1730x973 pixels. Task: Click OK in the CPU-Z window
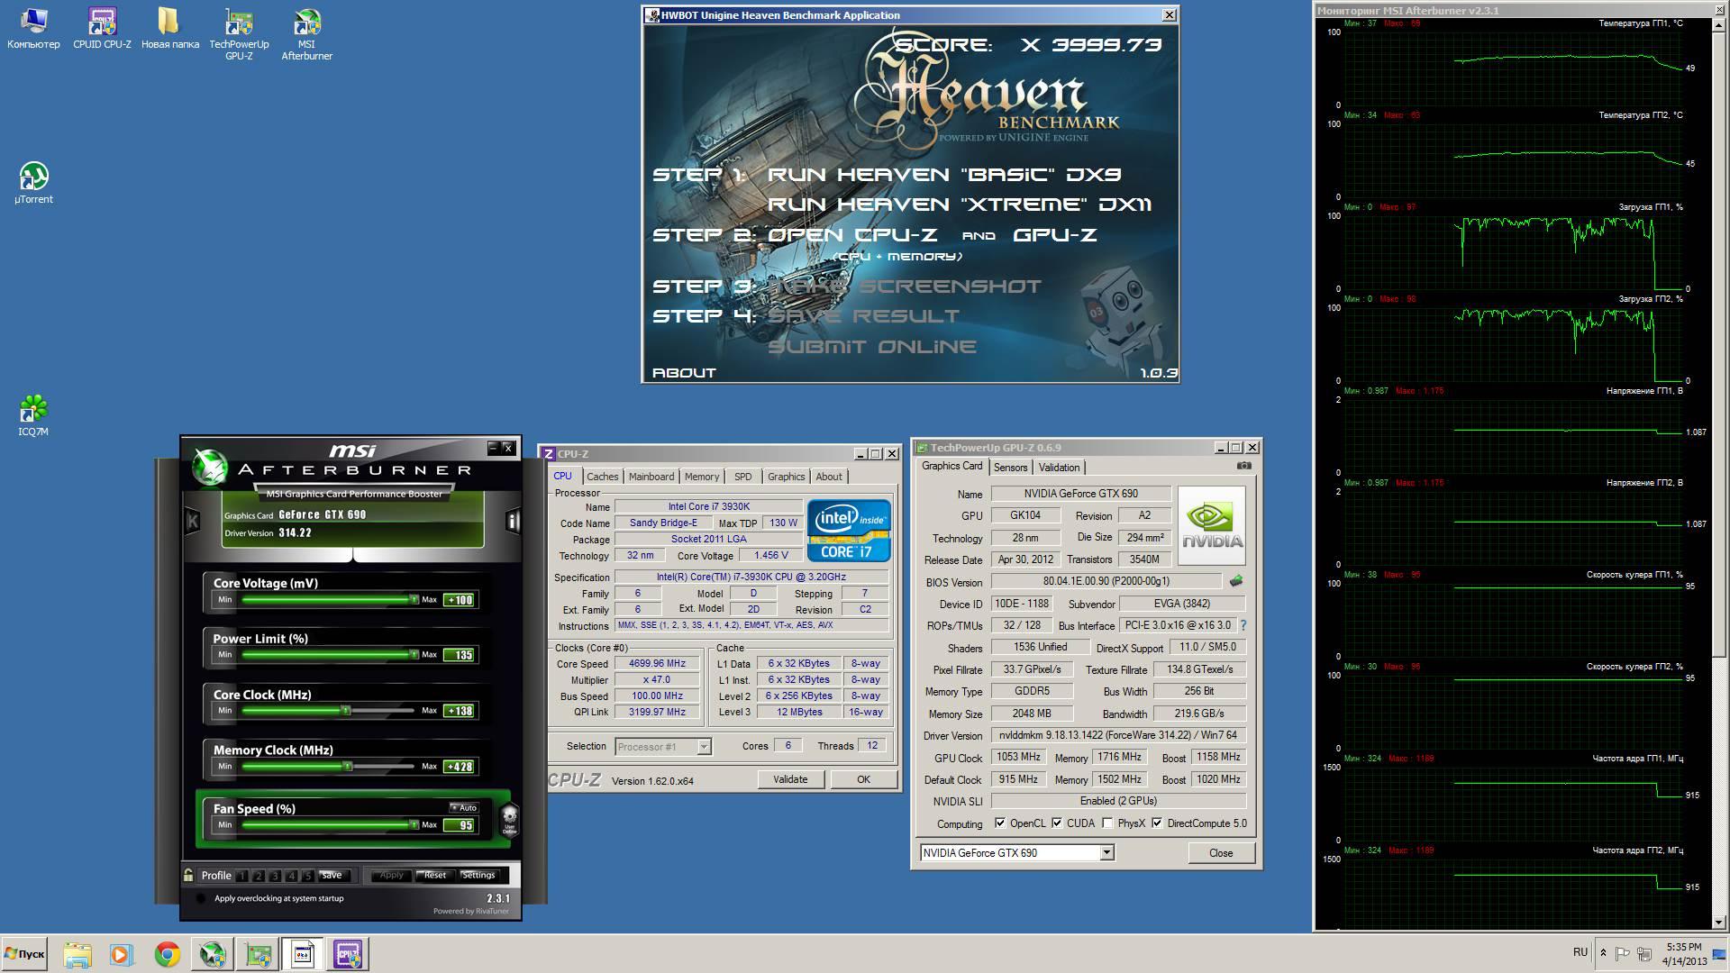coord(863,779)
